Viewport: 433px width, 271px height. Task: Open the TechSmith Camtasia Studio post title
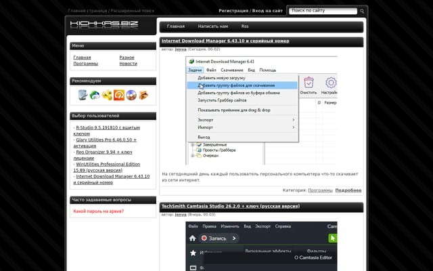tap(231, 206)
